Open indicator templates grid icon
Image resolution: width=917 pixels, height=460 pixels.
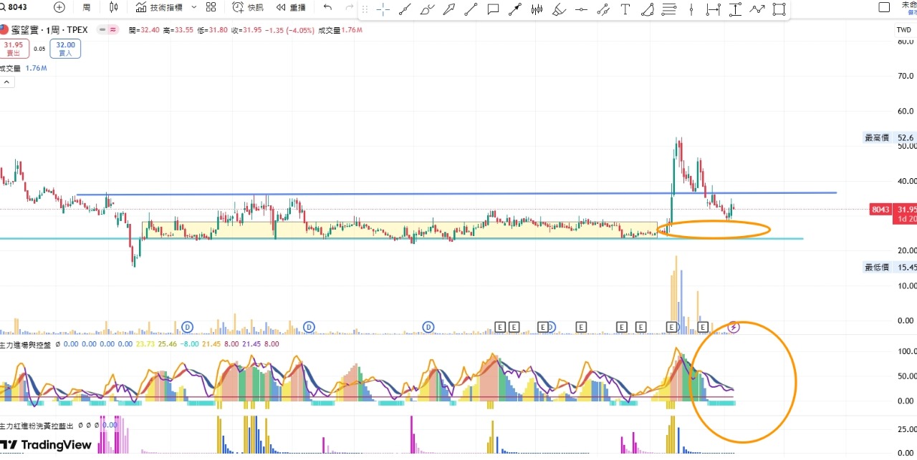(211, 7)
